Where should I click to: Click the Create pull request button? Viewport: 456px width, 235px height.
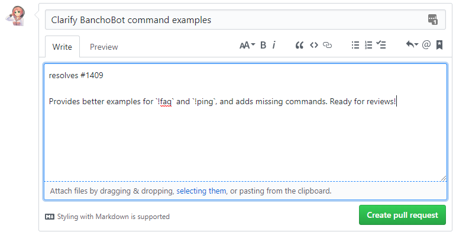(402, 215)
